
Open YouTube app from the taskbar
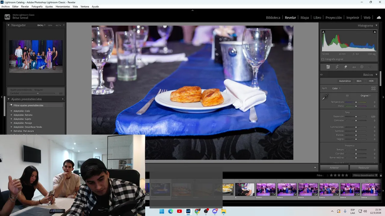point(179,211)
